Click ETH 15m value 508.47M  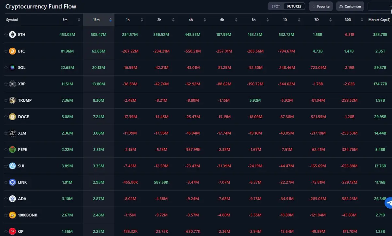99,35
